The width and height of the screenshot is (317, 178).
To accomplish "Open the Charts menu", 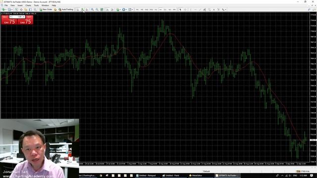I will click(28, 5).
